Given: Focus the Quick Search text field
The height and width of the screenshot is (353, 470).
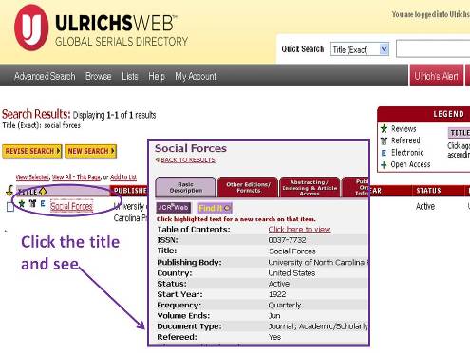Looking at the screenshot, I should (433, 48).
